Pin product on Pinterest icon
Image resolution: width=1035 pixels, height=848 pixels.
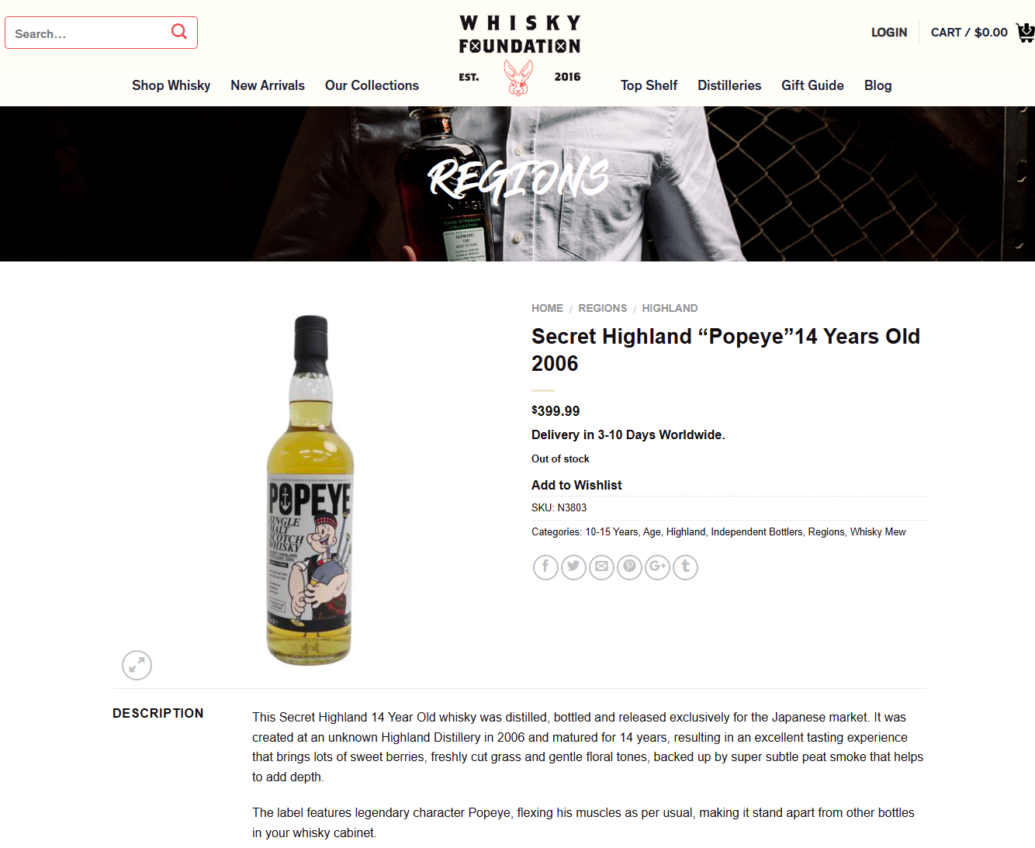click(629, 567)
